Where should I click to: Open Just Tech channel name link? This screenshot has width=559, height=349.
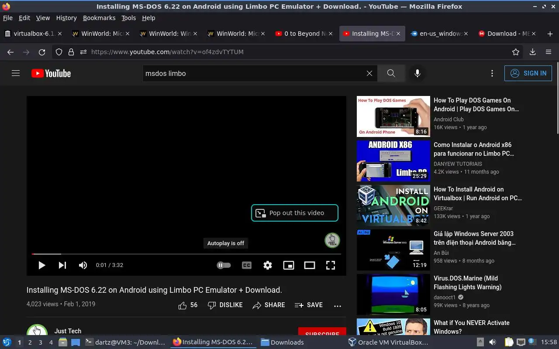click(x=68, y=331)
